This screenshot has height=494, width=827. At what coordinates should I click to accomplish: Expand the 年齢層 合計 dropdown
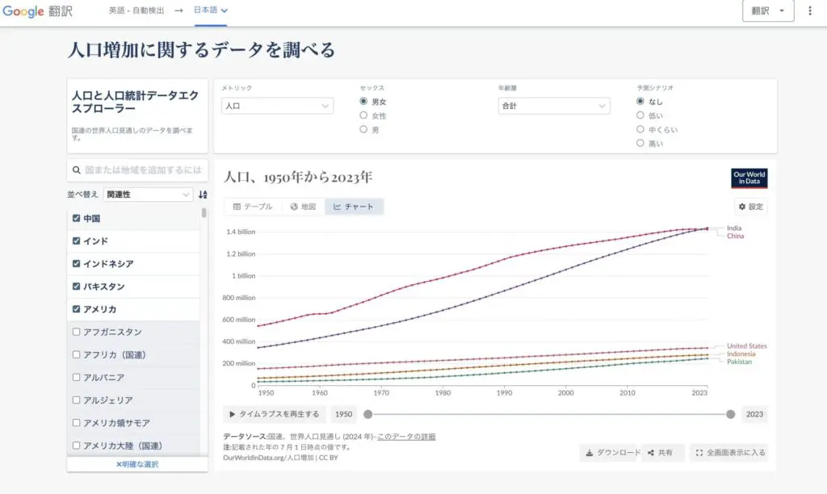coord(554,106)
